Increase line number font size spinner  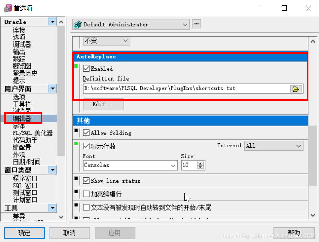pos(200,163)
